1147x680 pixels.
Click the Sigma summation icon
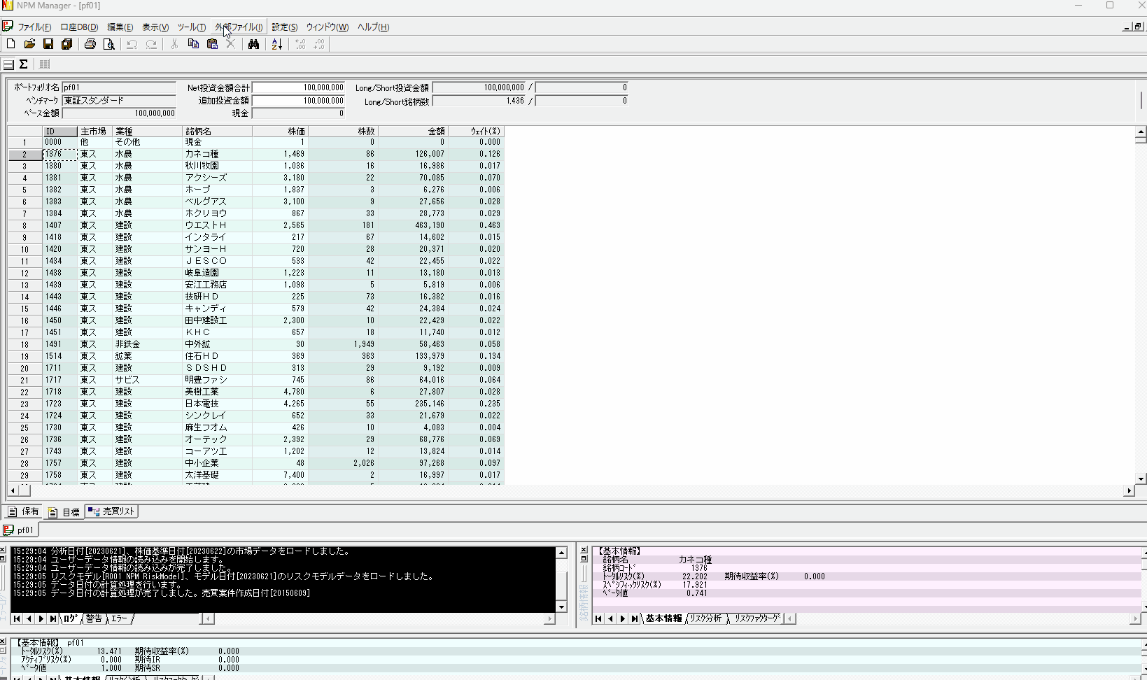24,64
